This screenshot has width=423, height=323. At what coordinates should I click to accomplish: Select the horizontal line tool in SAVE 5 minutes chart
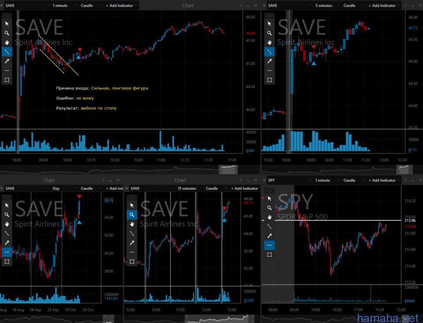pyautogui.click(x=269, y=70)
